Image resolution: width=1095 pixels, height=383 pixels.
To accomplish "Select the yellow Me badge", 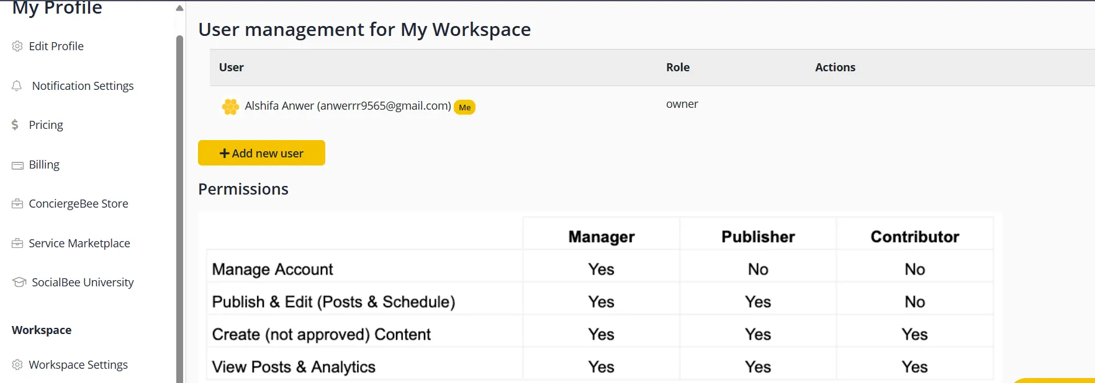I will pyautogui.click(x=464, y=107).
